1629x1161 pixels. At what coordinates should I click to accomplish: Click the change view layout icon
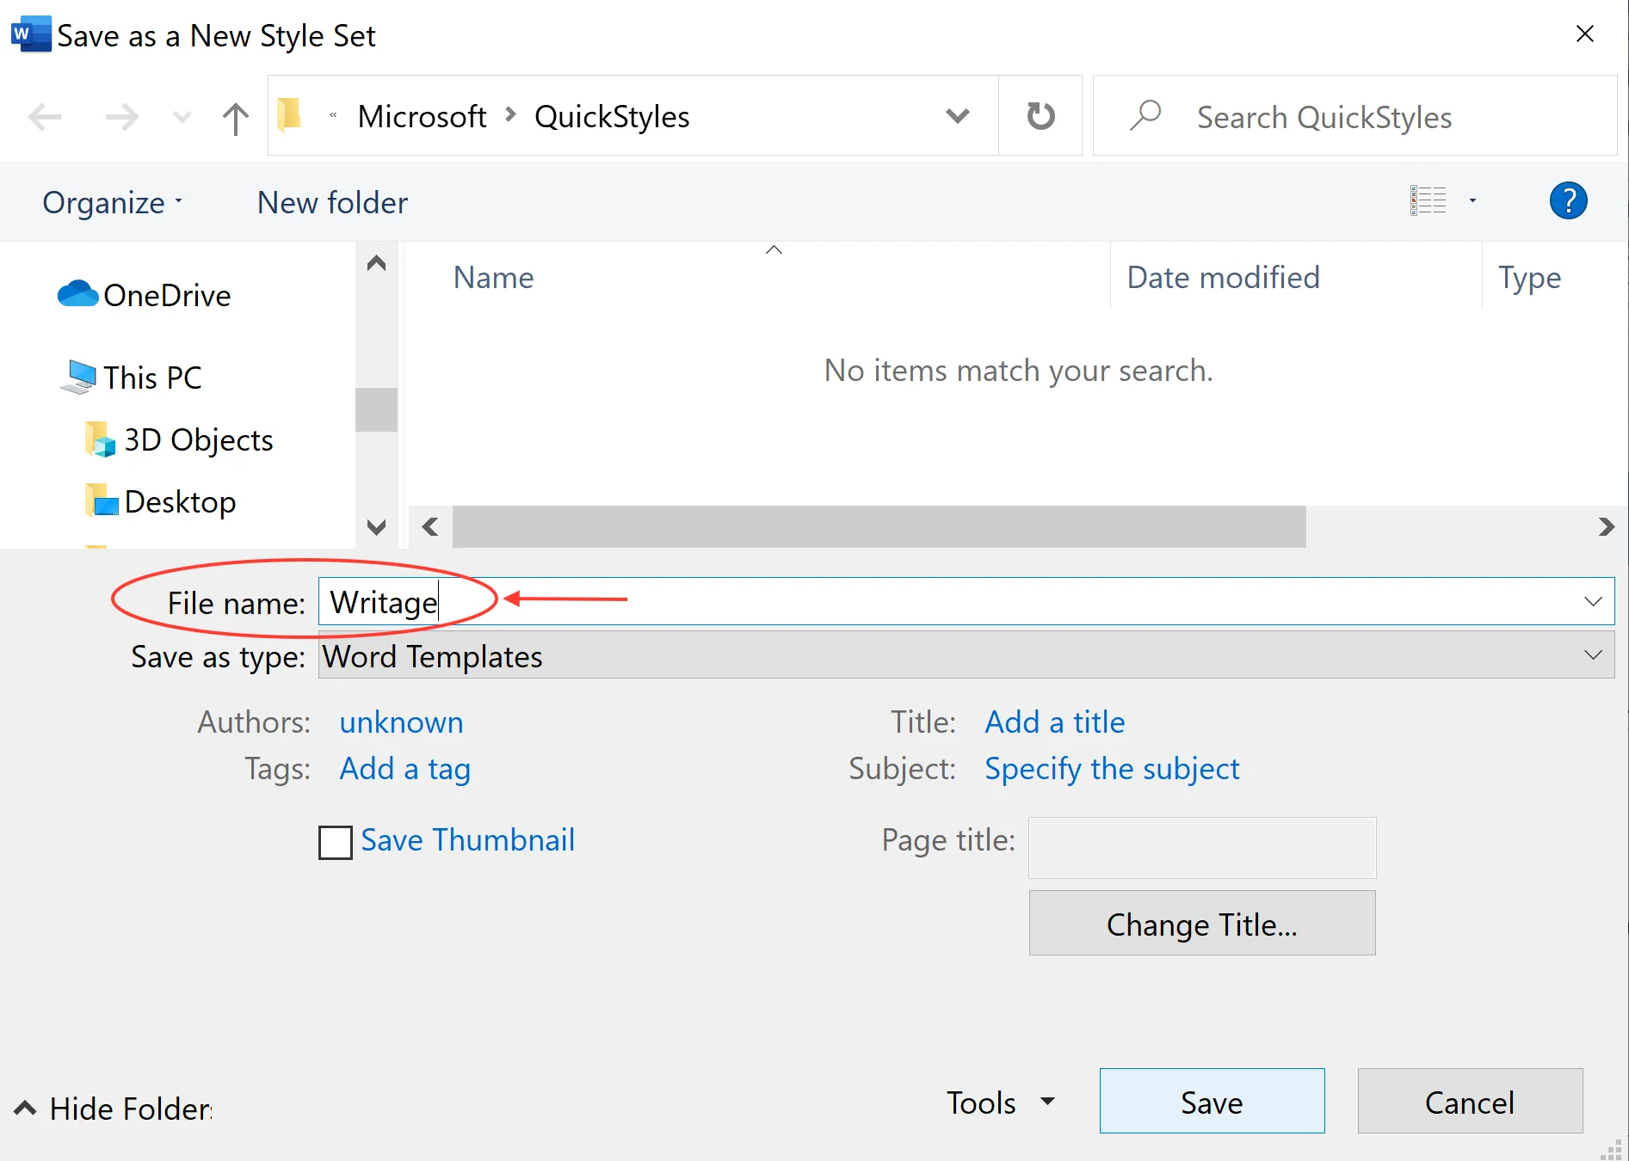coord(1428,201)
